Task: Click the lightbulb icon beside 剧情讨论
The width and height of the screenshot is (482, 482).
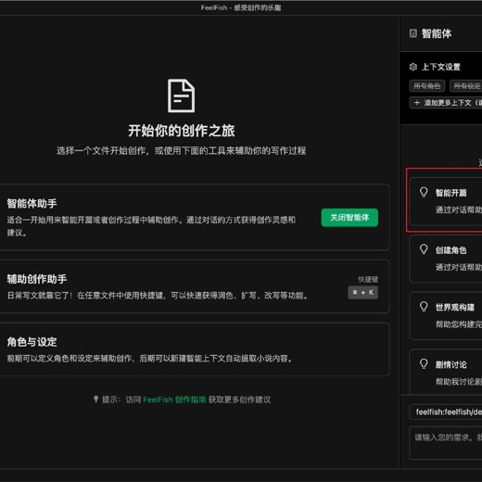Action: coord(424,363)
